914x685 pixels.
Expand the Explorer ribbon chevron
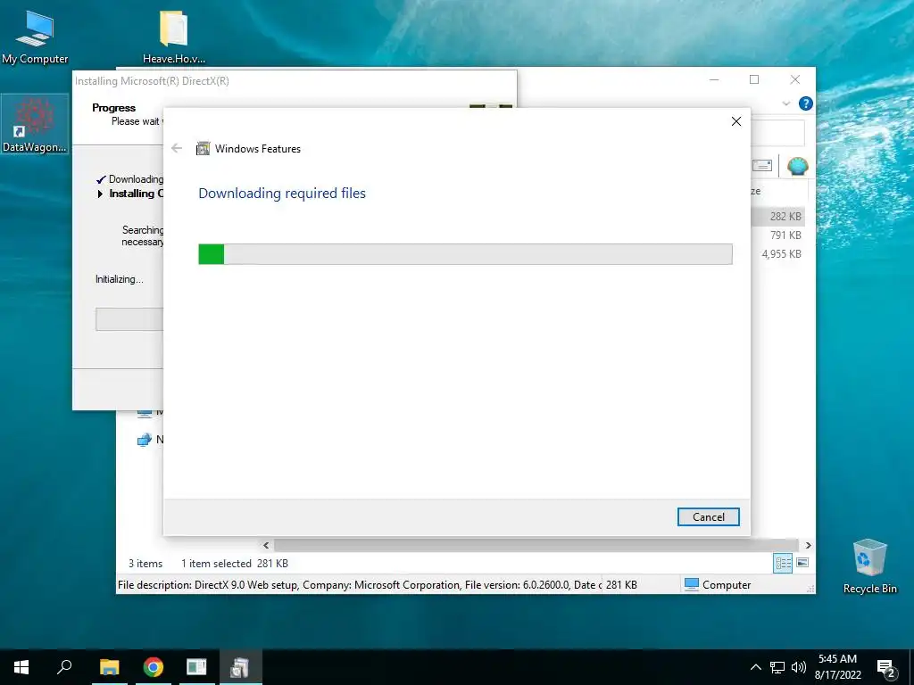coord(785,103)
